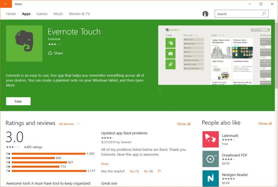
Task: Click the 2-star rating bar
Action: point(35,167)
